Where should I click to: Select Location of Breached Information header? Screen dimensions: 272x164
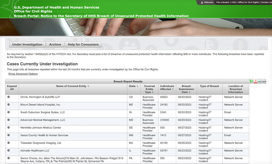(x=236, y=89)
